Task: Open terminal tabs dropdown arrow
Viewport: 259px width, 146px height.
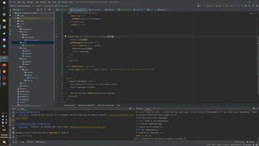Action: (x=158, y=109)
